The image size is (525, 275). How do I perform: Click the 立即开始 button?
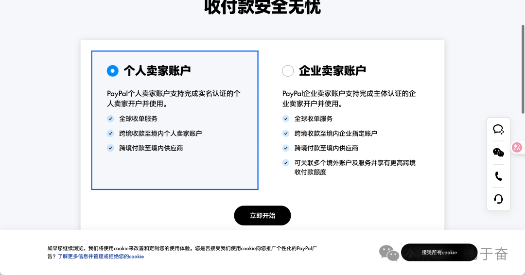[262, 215]
